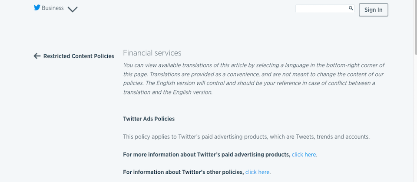Image resolution: width=417 pixels, height=182 pixels.
Task: Click bold text 'For information about Twitter's other policies'
Action: click(x=183, y=172)
